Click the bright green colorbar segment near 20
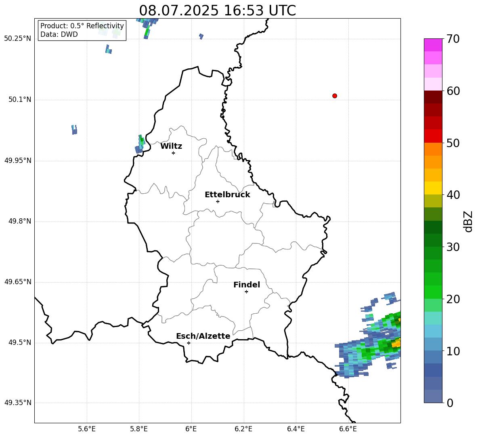The width and height of the screenshot is (478, 437). (x=433, y=292)
